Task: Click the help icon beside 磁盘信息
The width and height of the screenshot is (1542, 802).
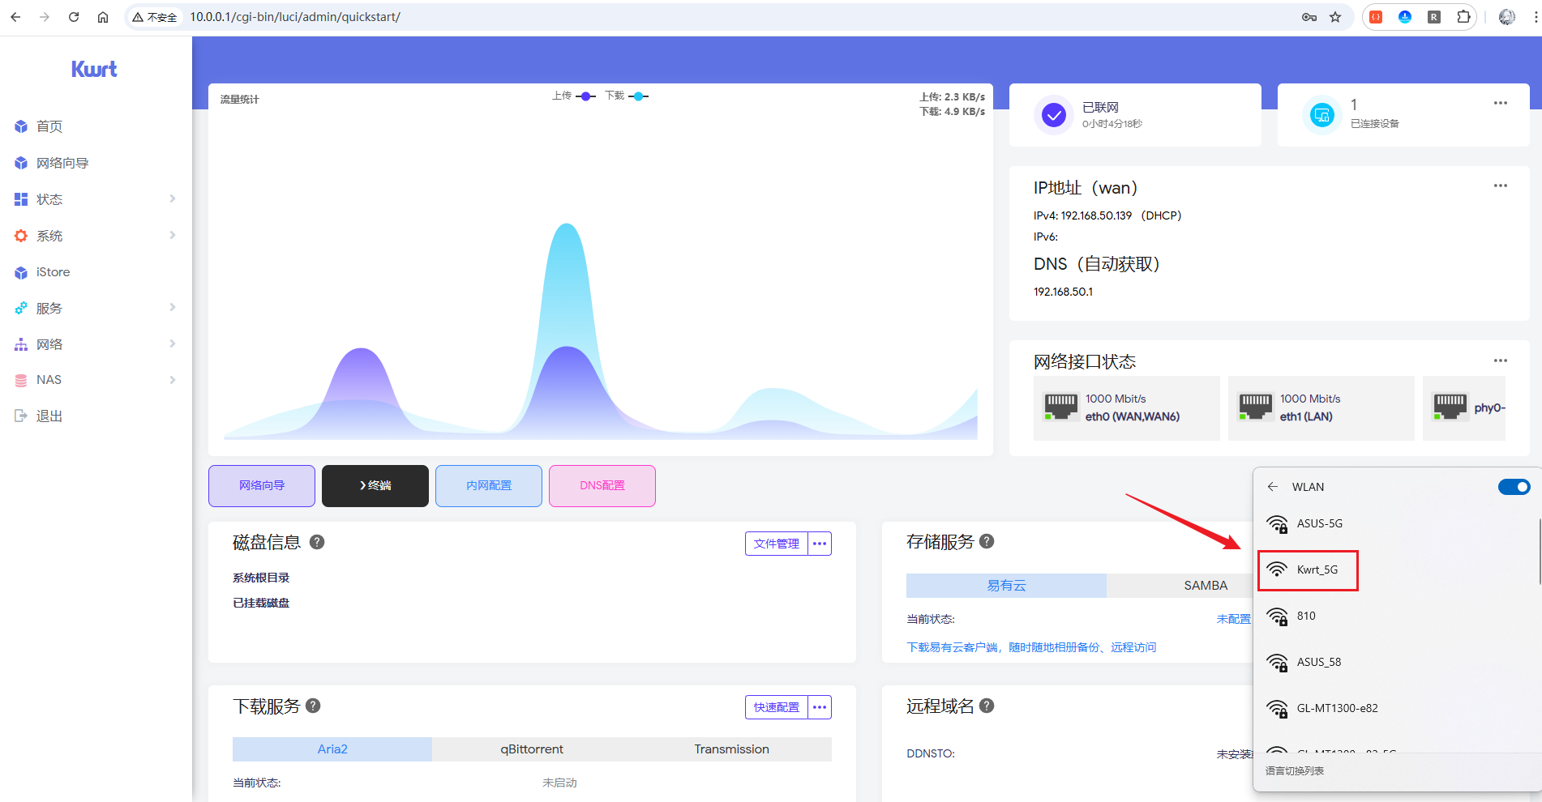Action: pos(317,542)
